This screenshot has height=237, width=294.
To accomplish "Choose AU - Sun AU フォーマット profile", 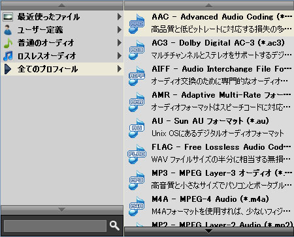I will [x=209, y=128].
